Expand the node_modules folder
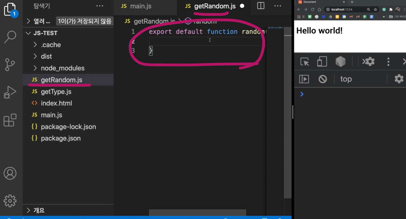The image size is (406, 219). tap(68, 68)
